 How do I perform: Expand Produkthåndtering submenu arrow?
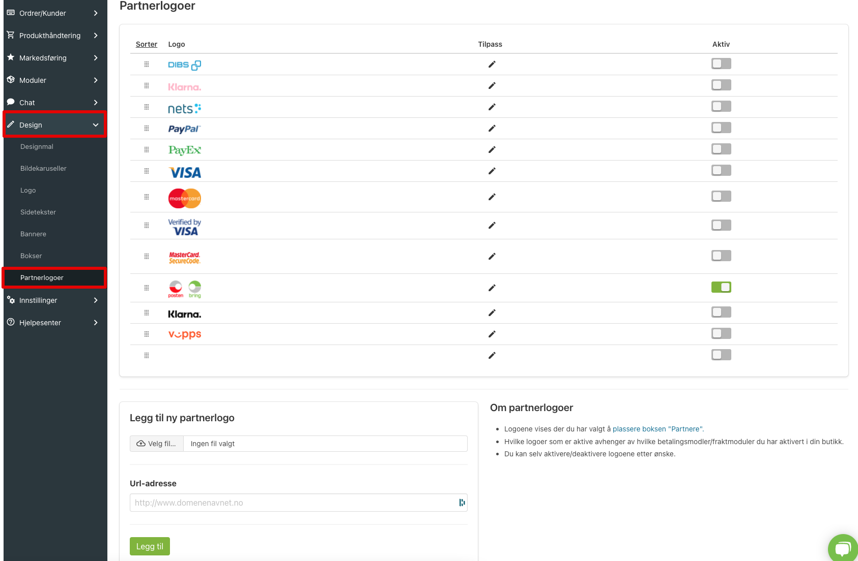tap(96, 36)
